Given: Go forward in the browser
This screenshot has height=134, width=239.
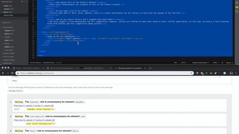Looking at the screenshot, I should [7, 73].
